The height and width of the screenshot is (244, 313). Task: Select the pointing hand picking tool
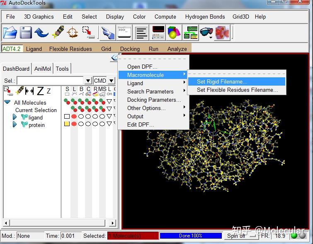108,33
